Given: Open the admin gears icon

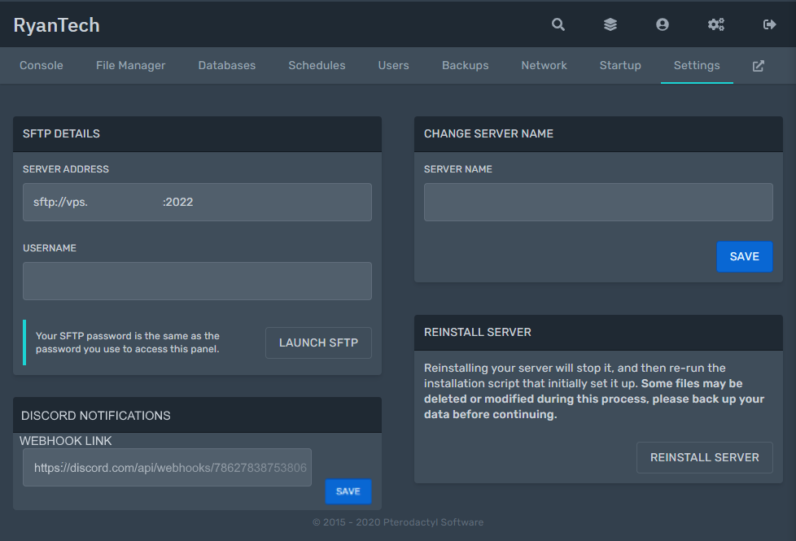Looking at the screenshot, I should point(715,24).
